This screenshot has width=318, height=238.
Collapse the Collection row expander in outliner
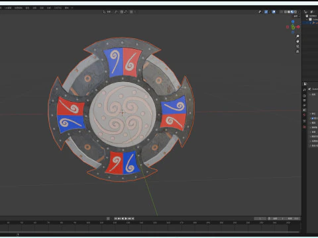tap(307, 19)
